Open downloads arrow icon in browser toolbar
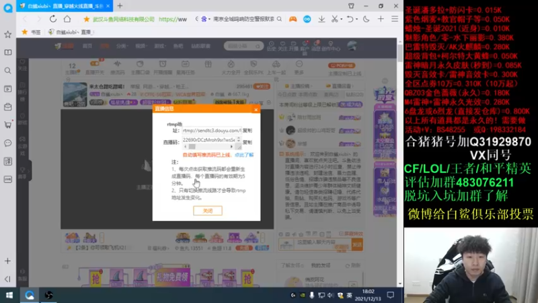The image size is (538, 303). pos(321,20)
